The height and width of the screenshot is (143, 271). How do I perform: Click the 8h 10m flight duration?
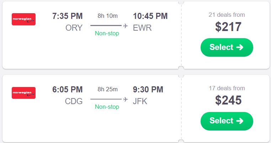click(x=107, y=16)
